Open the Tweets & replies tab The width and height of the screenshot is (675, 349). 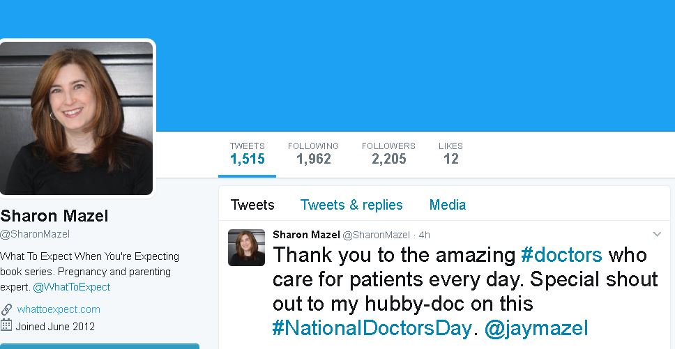(x=351, y=205)
